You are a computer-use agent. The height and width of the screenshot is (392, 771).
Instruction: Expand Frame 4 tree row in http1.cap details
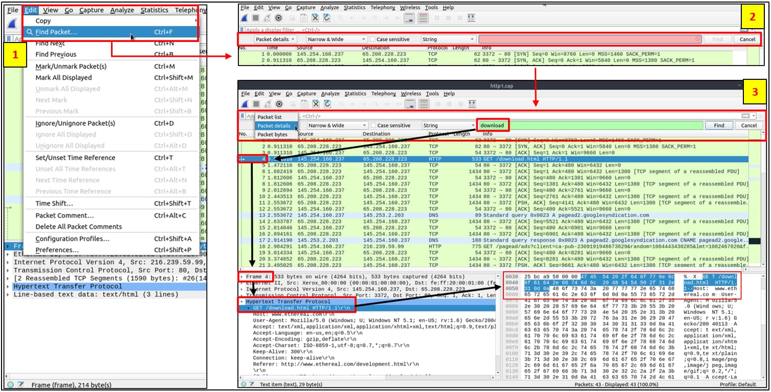click(242, 277)
